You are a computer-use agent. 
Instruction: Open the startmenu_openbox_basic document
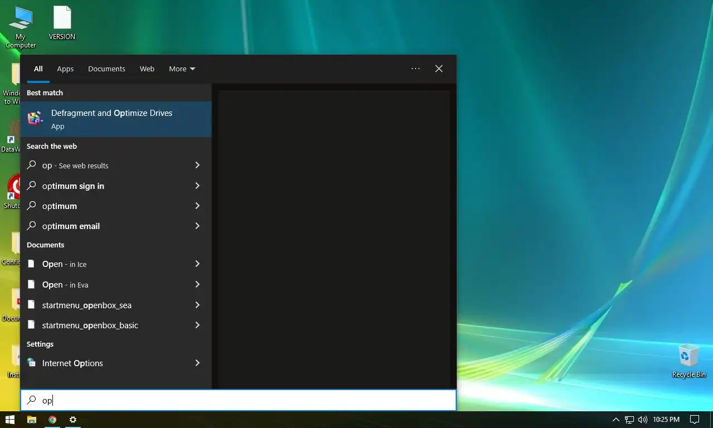tap(116, 325)
